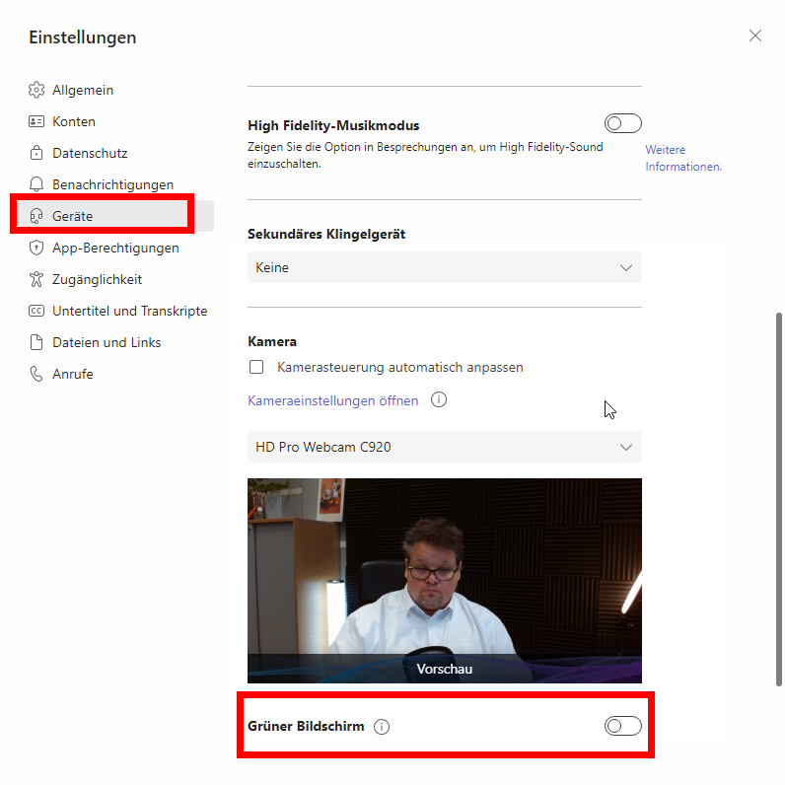The image size is (785, 785).
Task: Turn on the Grüner Bildschirm switch
Action: click(x=623, y=726)
